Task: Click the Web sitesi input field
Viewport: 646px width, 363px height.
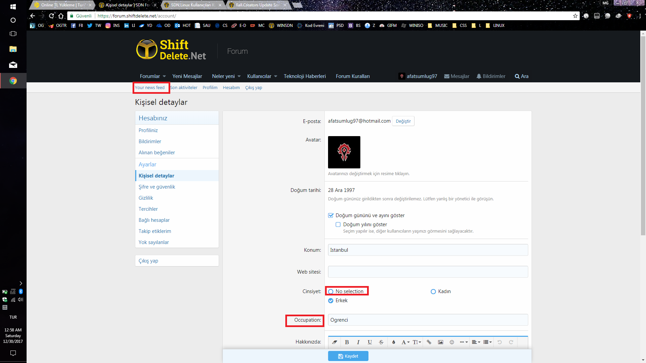Action: (x=428, y=272)
